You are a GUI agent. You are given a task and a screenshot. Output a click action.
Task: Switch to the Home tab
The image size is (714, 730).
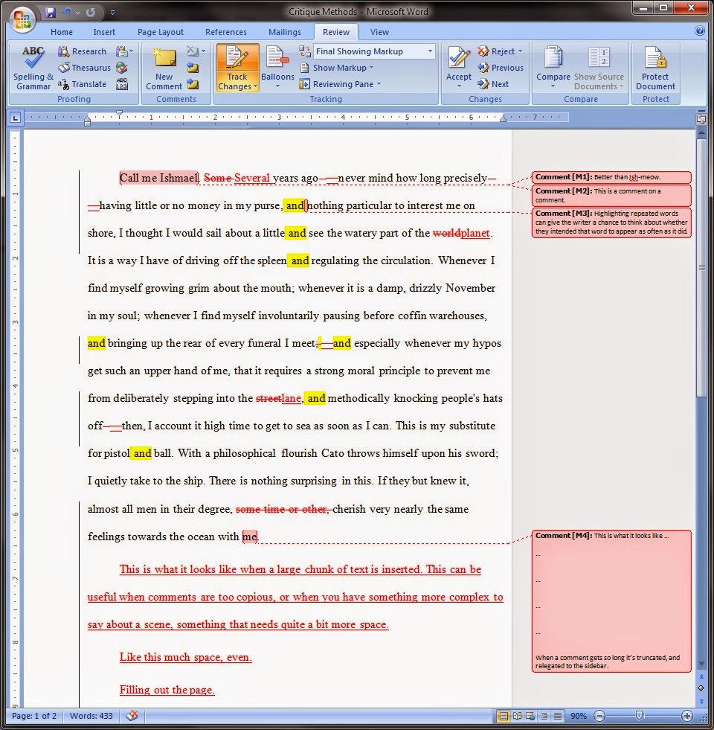click(61, 32)
